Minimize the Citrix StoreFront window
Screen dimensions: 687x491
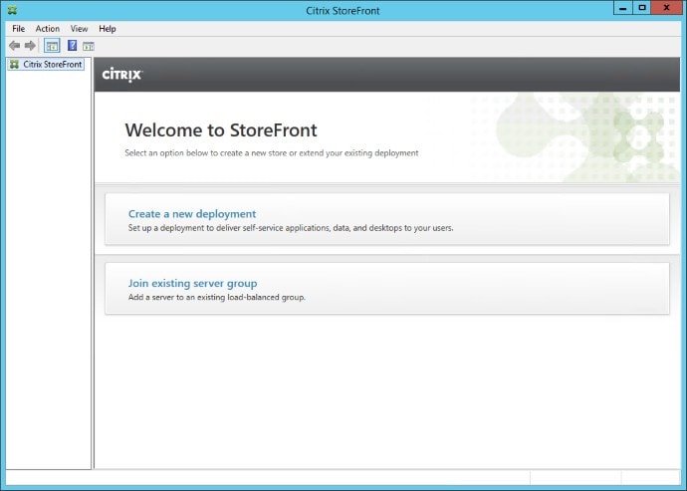coord(621,9)
